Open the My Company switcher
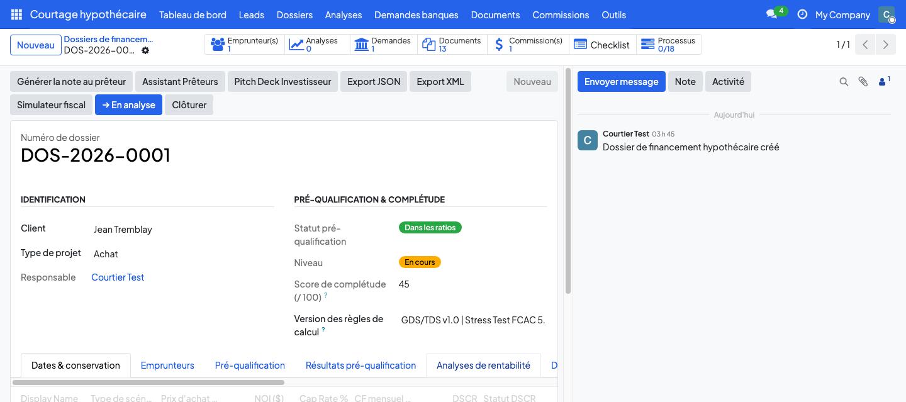 pyautogui.click(x=842, y=14)
